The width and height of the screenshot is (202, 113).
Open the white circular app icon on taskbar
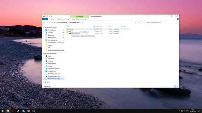tap(34, 111)
